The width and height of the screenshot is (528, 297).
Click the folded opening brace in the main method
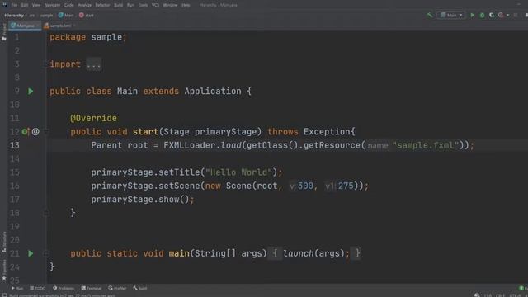tap(275, 253)
